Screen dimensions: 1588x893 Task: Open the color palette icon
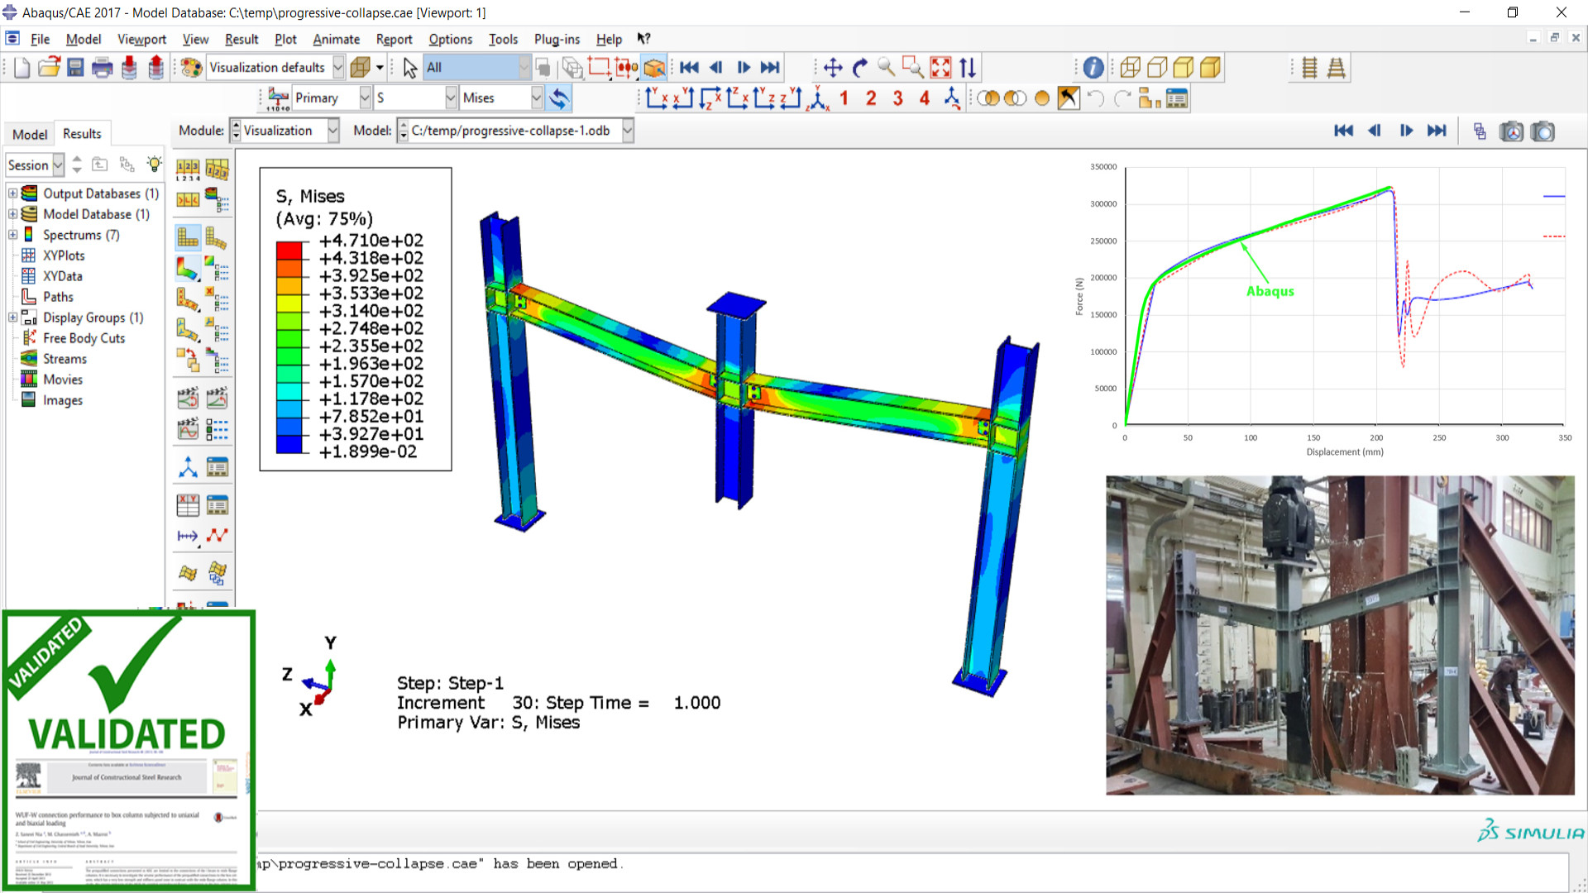(x=191, y=68)
